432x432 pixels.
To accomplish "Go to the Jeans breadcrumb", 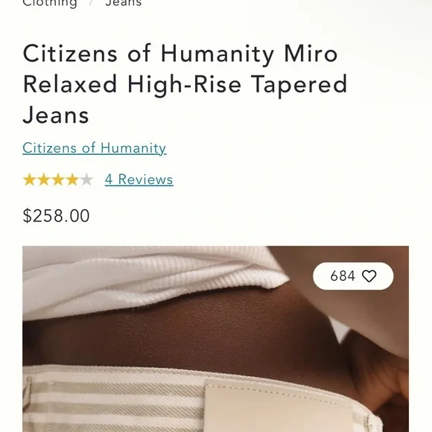I will click(x=124, y=3).
